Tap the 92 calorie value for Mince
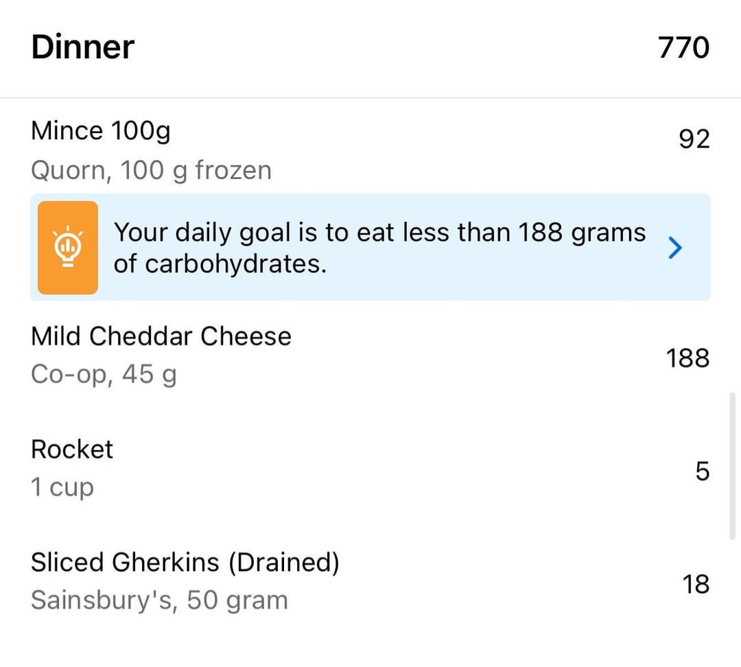 (x=694, y=139)
